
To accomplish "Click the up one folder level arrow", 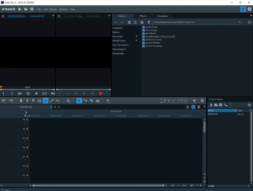I will click(149, 22).
